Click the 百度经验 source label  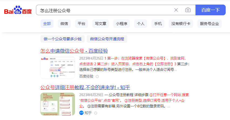coord(86,76)
